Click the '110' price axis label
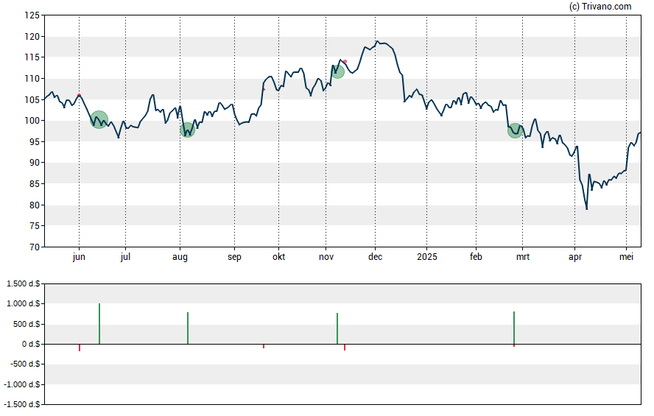The width and height of the screenshot is (654, 416). coord(32,79)
